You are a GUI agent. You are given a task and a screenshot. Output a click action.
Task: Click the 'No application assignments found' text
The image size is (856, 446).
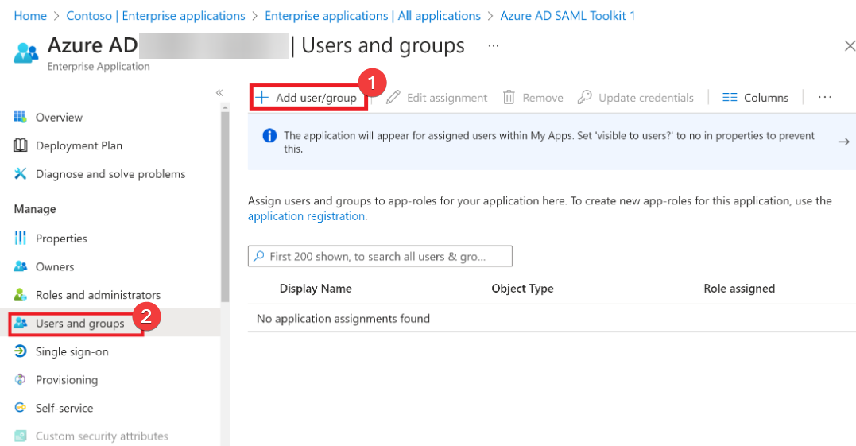(343, 318)
